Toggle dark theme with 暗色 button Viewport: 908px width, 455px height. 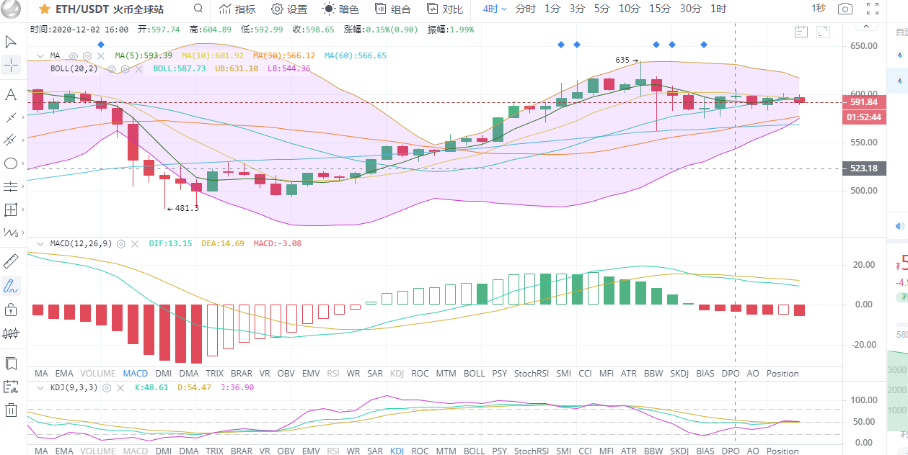coord(340,9)
